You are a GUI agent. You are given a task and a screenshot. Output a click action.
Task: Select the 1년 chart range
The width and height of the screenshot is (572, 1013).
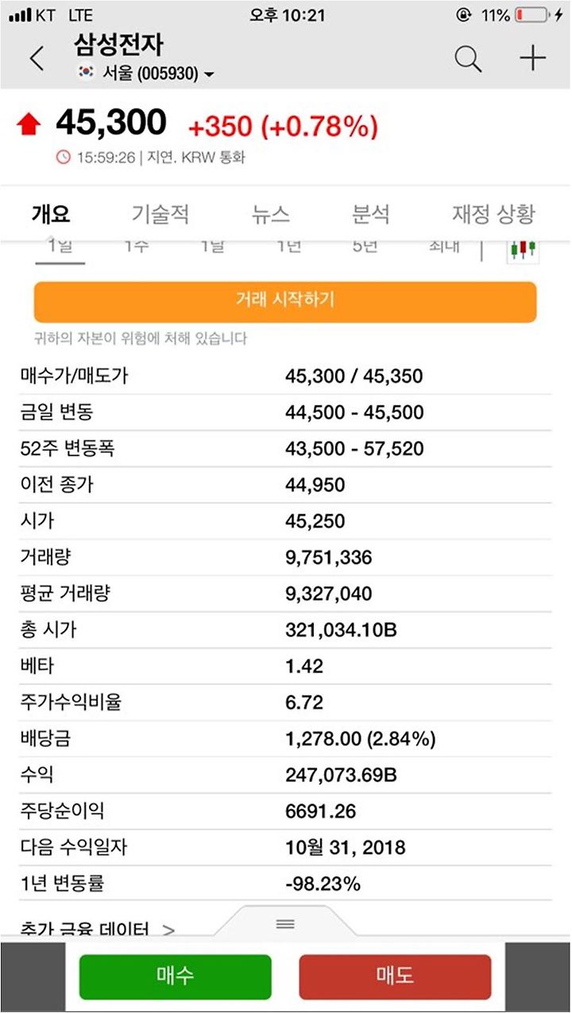(x=288, y=247)
